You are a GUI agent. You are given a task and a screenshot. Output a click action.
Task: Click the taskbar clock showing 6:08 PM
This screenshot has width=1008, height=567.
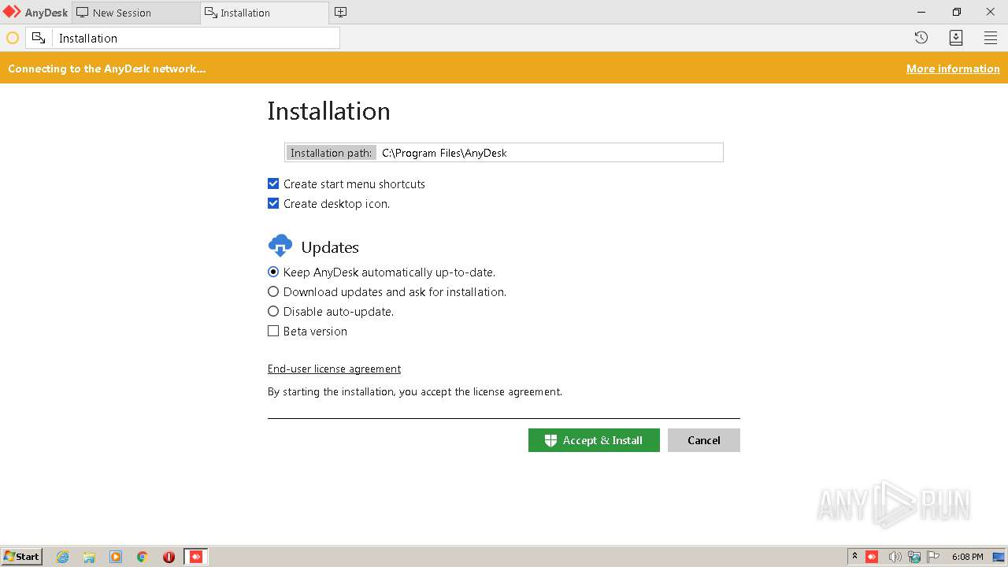pos(967,557)
